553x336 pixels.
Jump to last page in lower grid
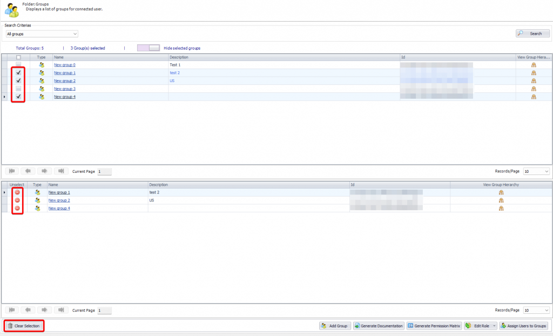click(x=61, y=310)
